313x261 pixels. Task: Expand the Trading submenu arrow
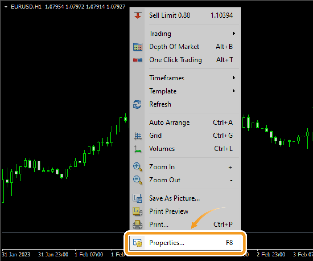(234, 33)
